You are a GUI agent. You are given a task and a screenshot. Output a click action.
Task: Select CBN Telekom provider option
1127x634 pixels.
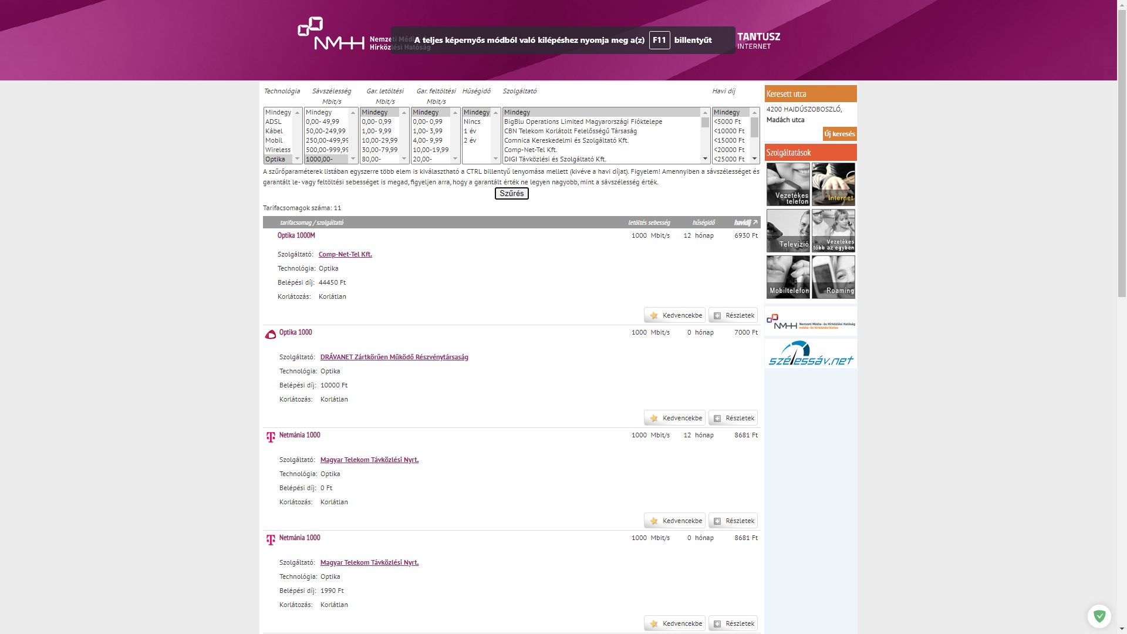tap(602, 131)
